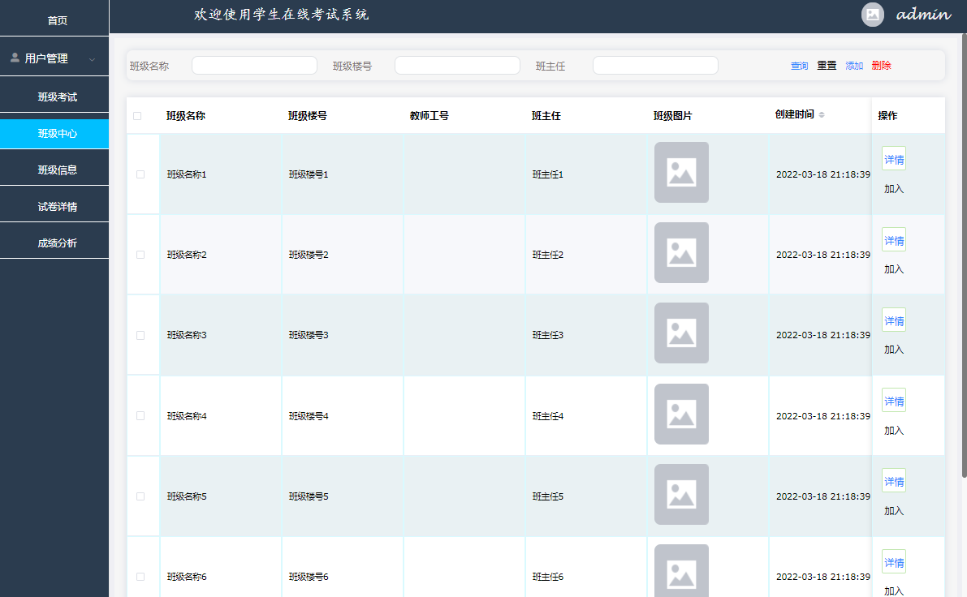
Task: Click the 欢迎使用学生在线考试系统 title
Action: tap(281, 14)
